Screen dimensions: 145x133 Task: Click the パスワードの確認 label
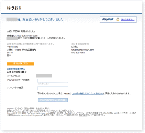coord(15,88)
